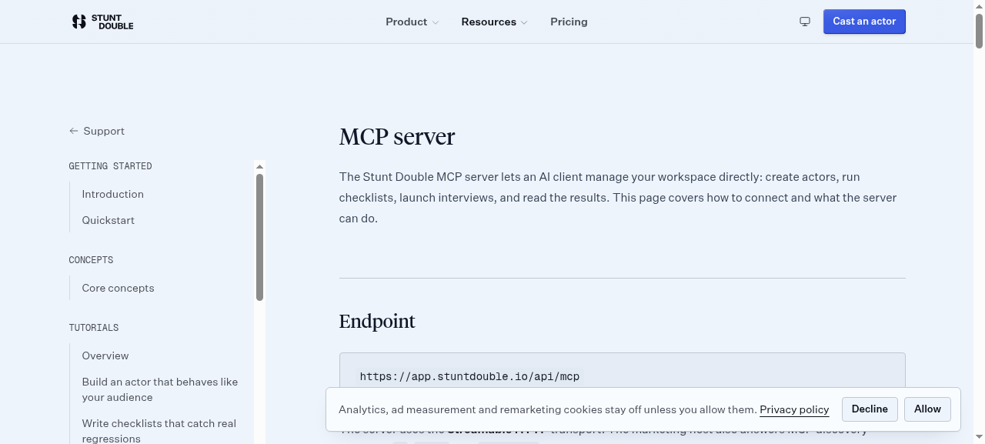
Task: Click the MCP server heading
Action: pyautogui.click(x=397, y=136)
